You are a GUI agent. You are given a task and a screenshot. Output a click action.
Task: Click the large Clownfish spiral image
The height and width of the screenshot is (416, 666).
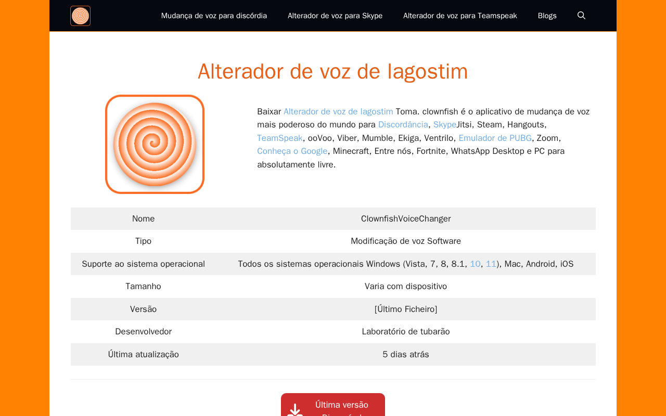pyautogui.click(x=155, y=144)
